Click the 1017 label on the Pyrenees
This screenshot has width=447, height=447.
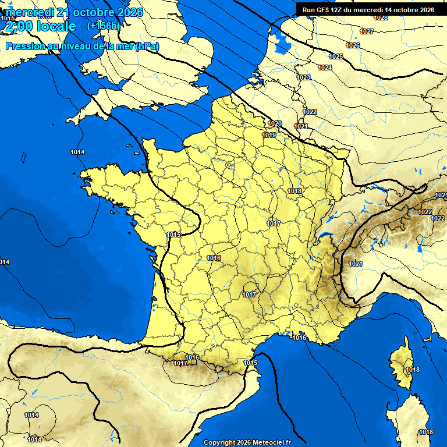(x=180, y=363)
